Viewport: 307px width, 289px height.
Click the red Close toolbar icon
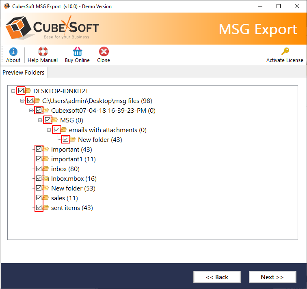click(x=104, y=52)
